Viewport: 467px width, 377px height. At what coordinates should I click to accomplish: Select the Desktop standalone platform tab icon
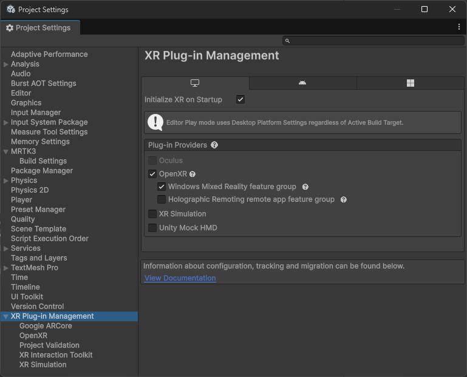tap(195, 83)
